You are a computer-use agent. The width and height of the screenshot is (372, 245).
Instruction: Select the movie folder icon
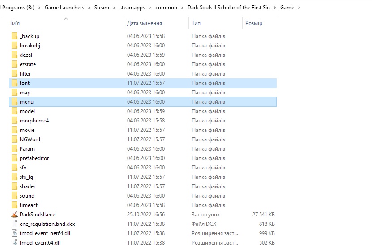tap(14, 130)
